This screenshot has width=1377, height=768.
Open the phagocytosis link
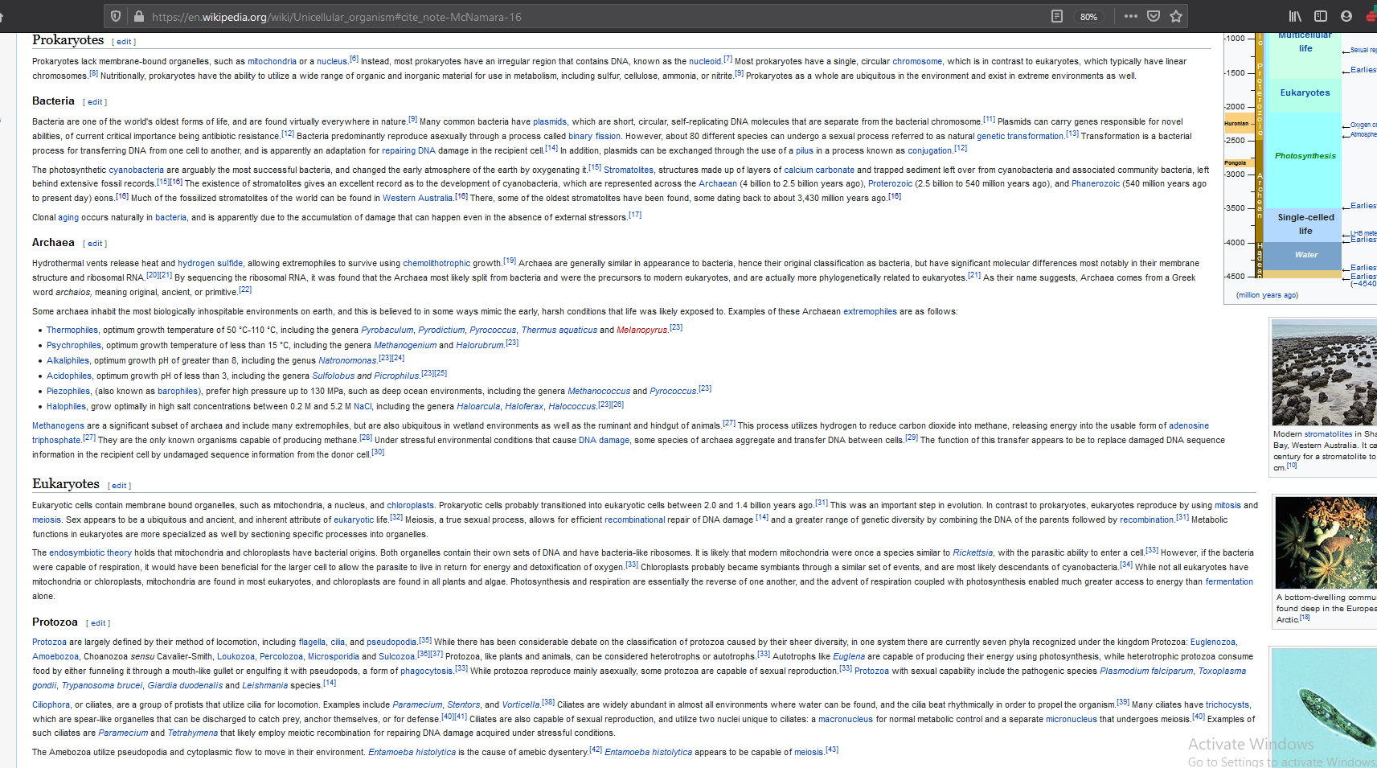click(427, 671)
